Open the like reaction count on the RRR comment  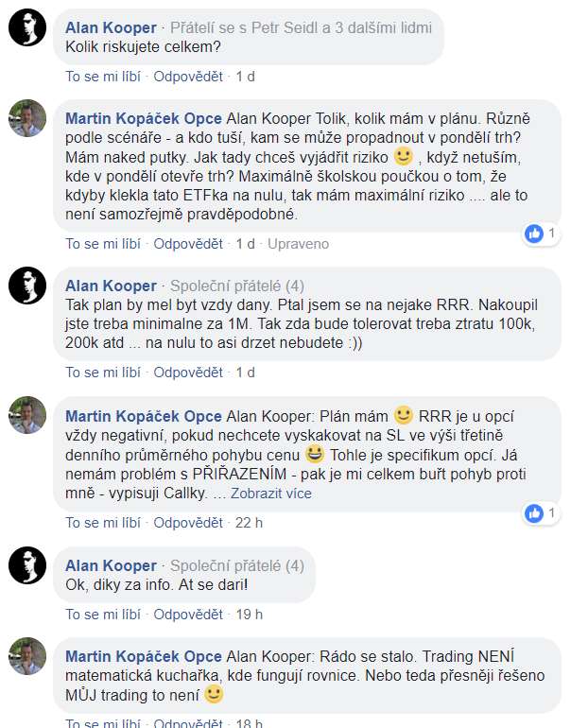540,513
